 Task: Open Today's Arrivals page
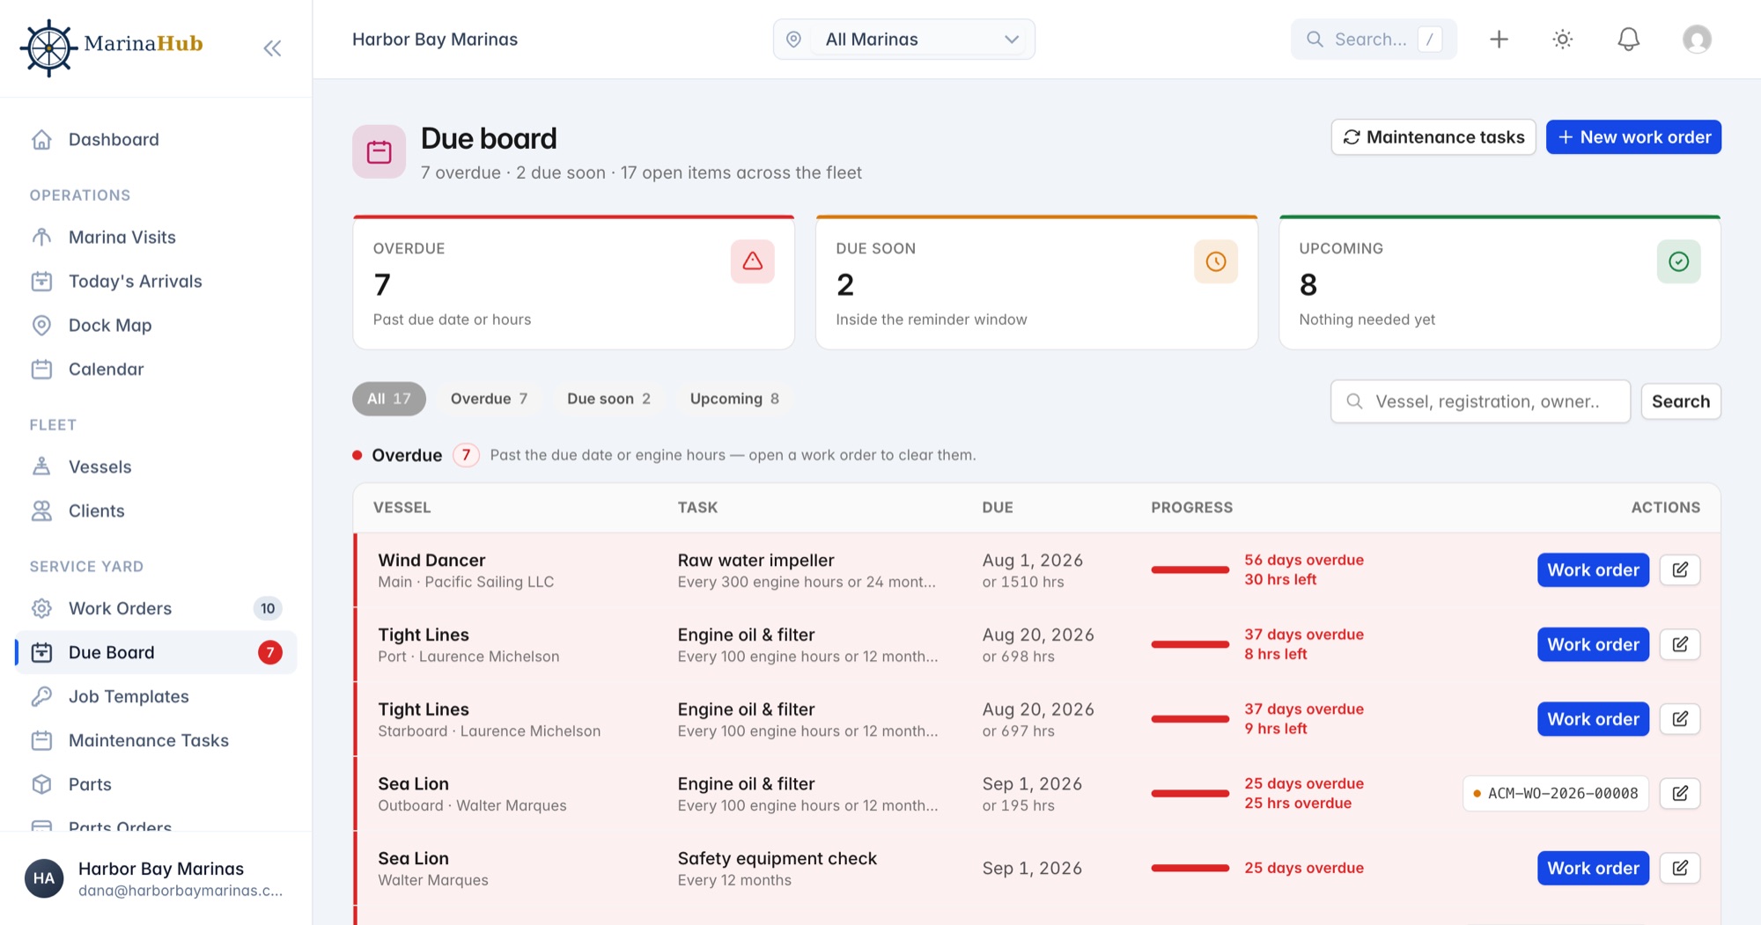point(156,281)
